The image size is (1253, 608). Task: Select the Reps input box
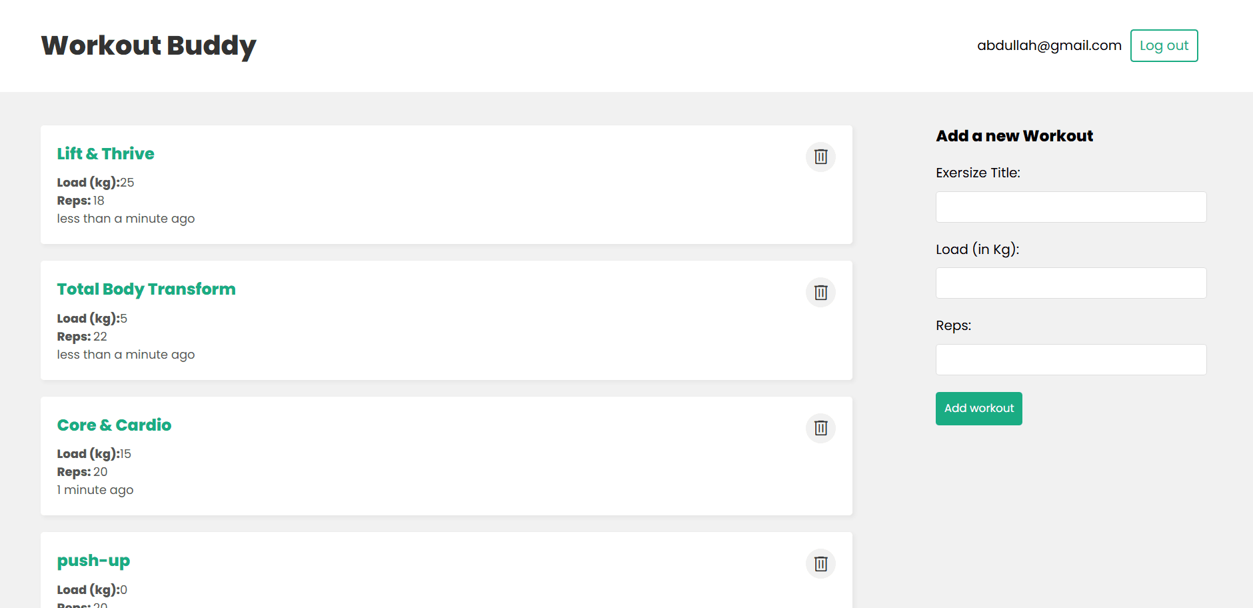[x=1070, y=360]
